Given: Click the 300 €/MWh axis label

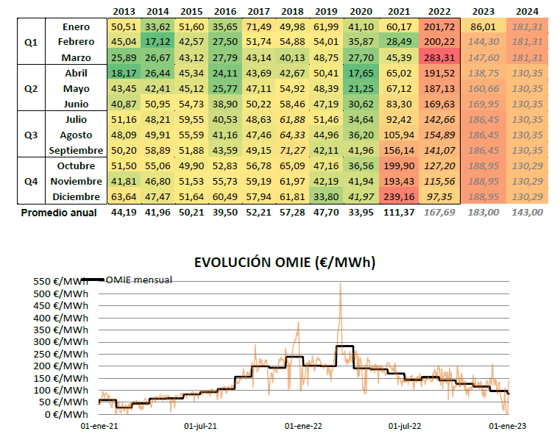Looking at the screenshot, I should click(61, 342).
